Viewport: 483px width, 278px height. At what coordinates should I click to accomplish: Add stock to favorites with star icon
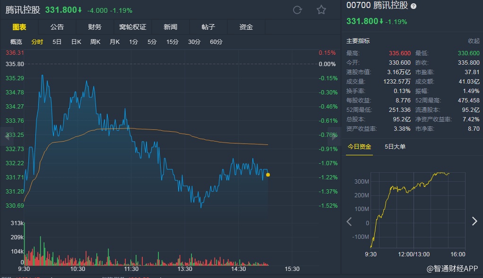321,10
